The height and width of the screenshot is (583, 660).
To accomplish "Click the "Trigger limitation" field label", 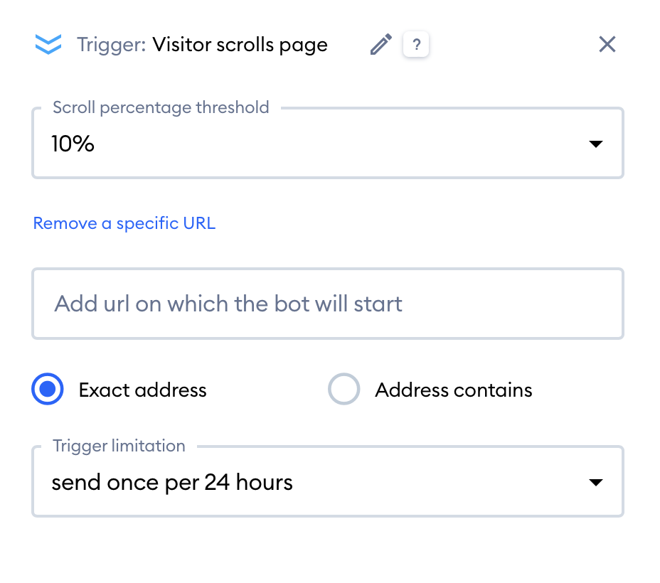I will (x=119, y=446).
